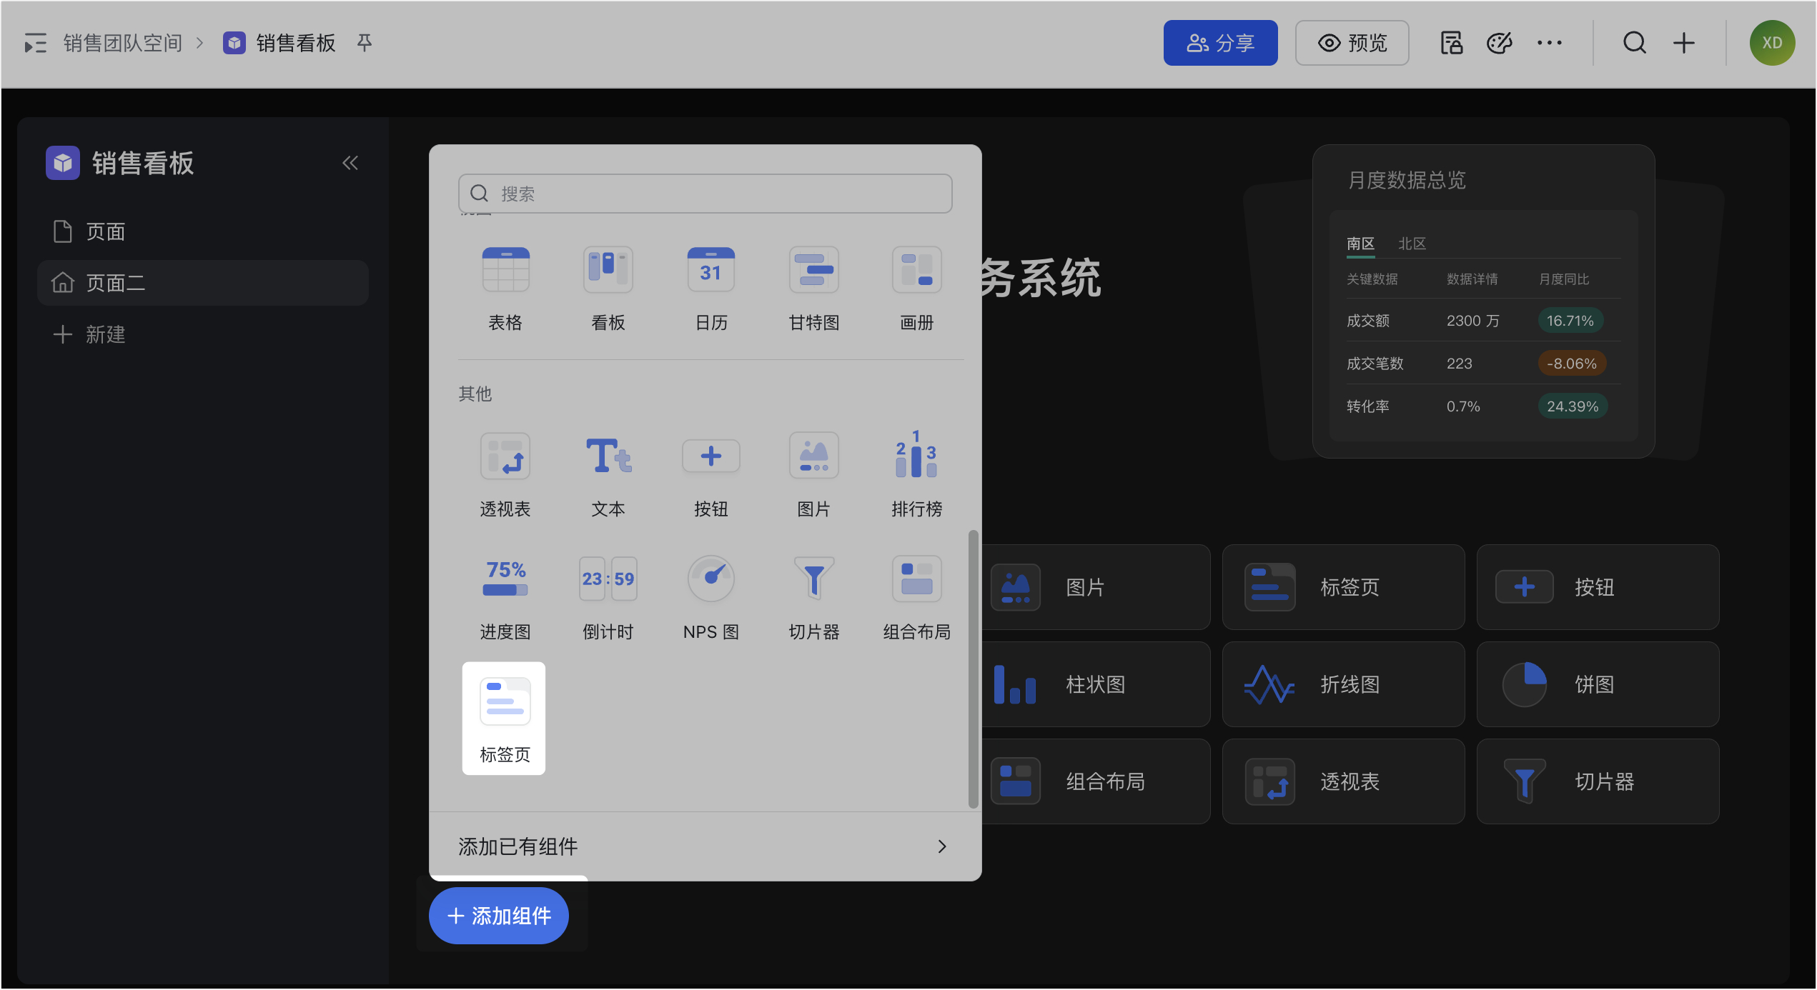Click the blue 添加组件 button
1817x990 pixels.
[499, 916]
